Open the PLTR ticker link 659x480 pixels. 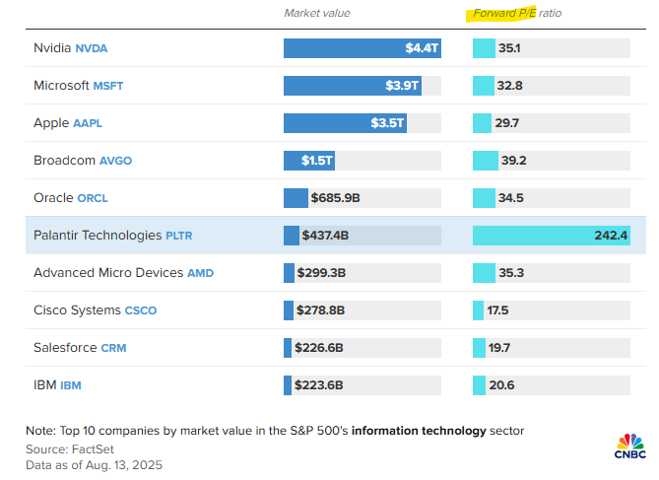coord(179,236)
